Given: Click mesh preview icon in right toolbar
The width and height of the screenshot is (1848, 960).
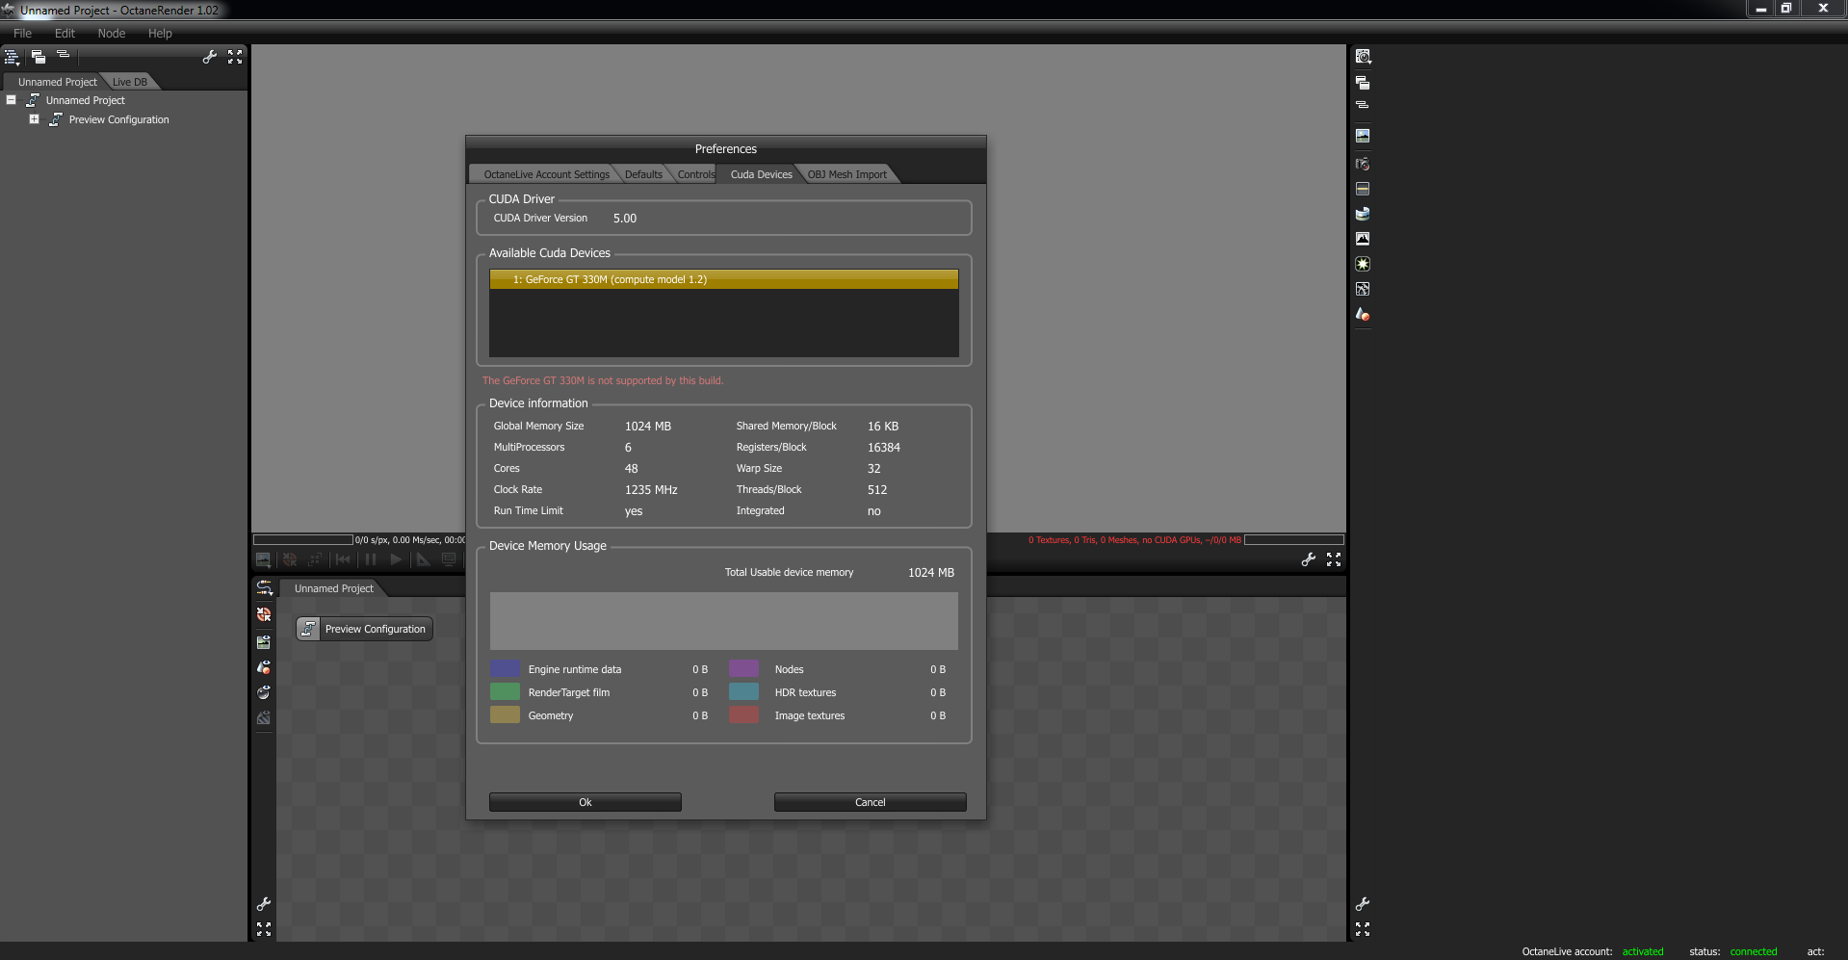Looking at the screenshot, I should point(1363,289).
